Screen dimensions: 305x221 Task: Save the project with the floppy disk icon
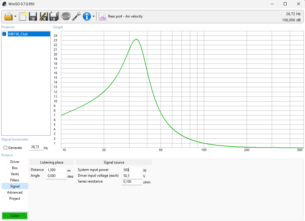33,16
